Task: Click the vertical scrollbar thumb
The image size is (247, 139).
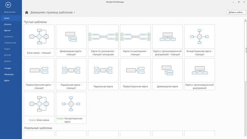Action: point(245,52)
